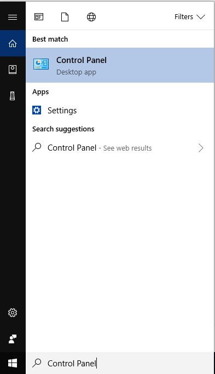Click the blue Settings gear icon
215x374 pixels.
coord(37,110)
